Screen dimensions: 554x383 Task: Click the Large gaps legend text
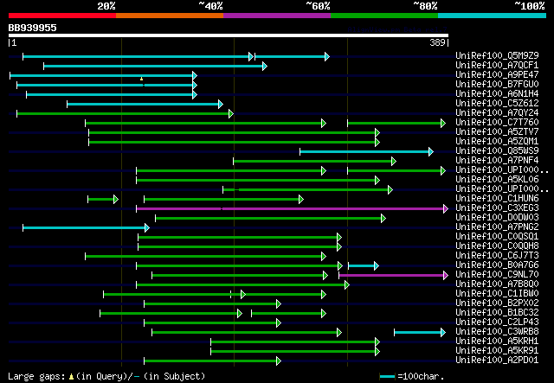click(106, 376)
